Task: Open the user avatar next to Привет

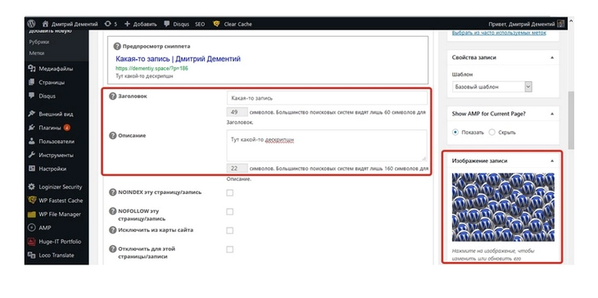Action: tap(560, 24)
